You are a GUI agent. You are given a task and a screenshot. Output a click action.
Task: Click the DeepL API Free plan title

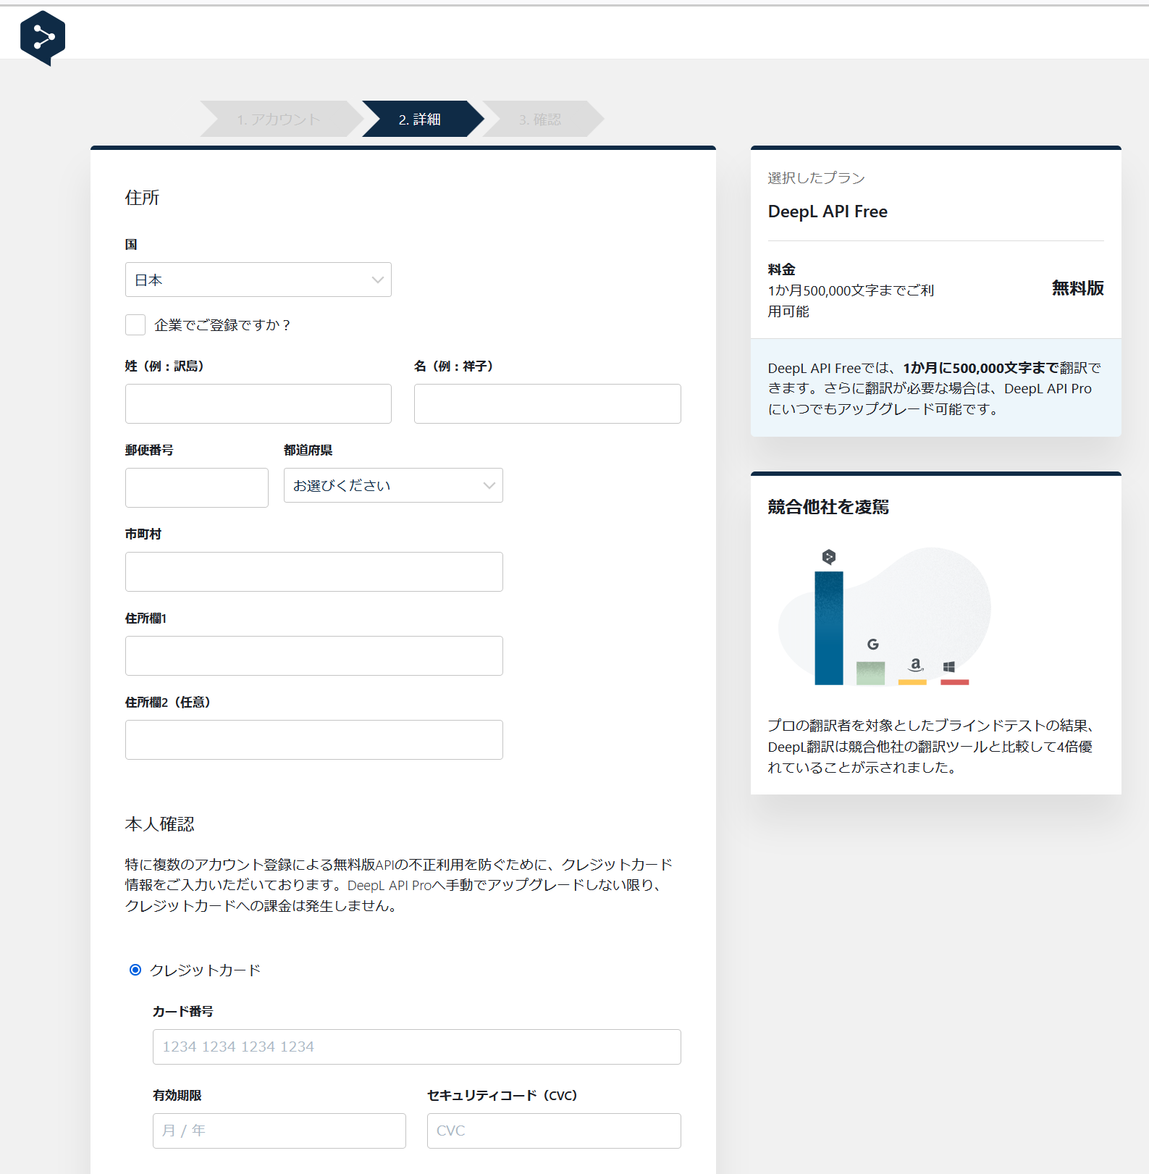click(828, 211)
